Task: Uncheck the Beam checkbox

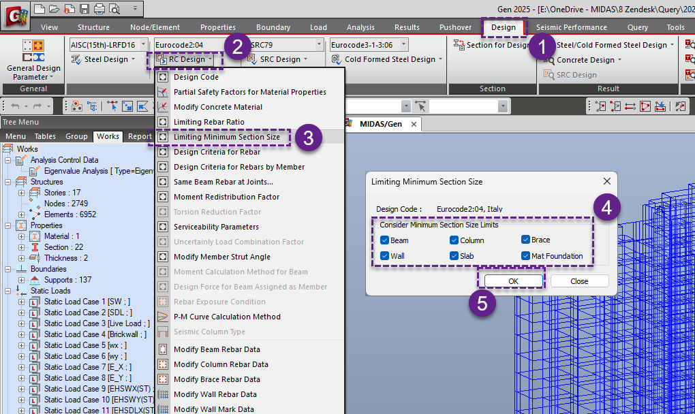Action: [x=385, y=240]
